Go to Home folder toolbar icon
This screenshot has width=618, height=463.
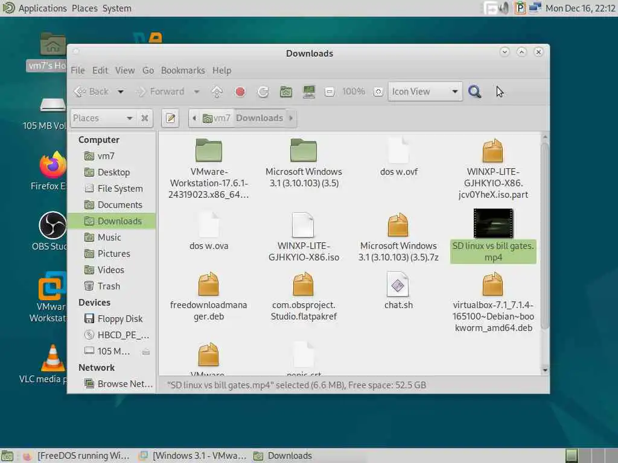(x=286, y=92)
